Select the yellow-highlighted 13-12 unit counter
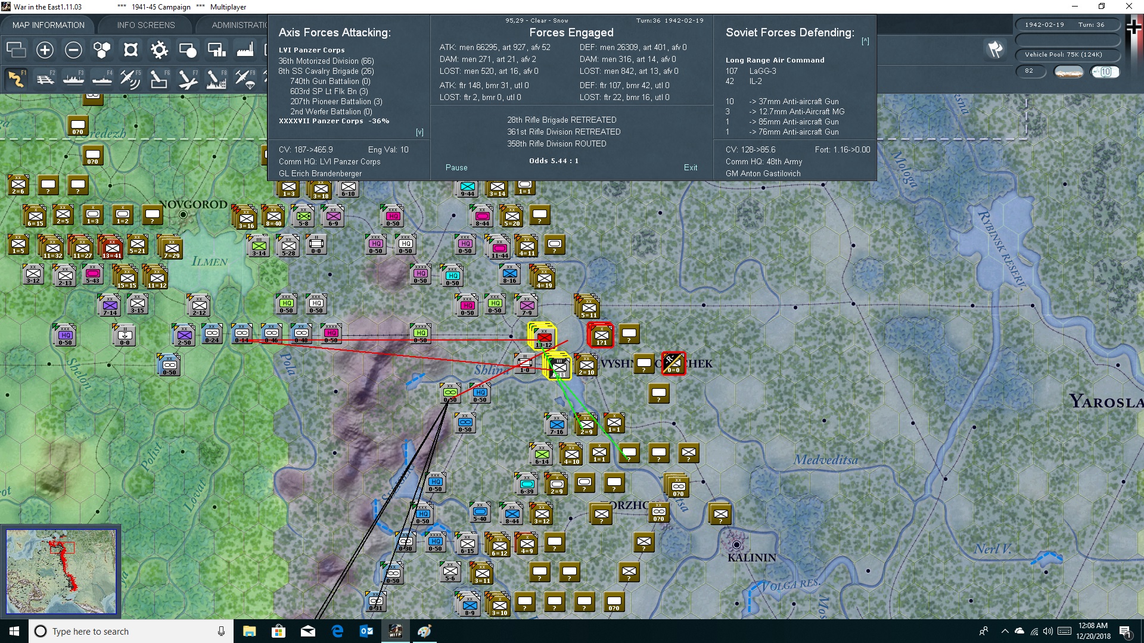The image size is (1144, 643). pyautogui.click(x=543, y=338)
